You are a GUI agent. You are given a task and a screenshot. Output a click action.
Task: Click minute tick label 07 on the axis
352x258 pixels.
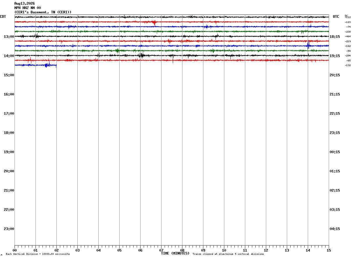[161, 250]
